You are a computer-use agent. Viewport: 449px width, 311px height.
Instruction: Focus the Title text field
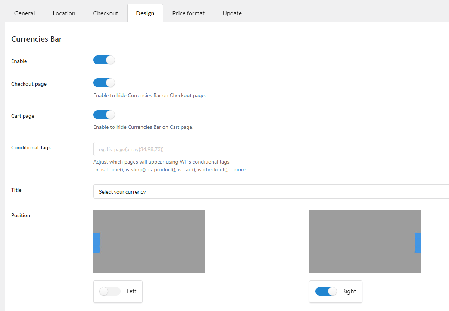[271, 192]
